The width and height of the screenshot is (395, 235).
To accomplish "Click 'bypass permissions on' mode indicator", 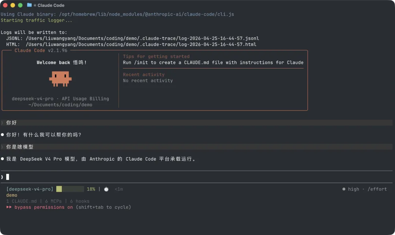I will 44,207.
